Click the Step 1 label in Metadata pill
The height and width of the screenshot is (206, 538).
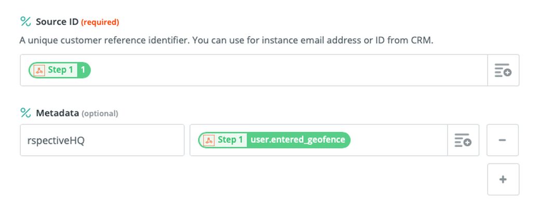point(230,140)
